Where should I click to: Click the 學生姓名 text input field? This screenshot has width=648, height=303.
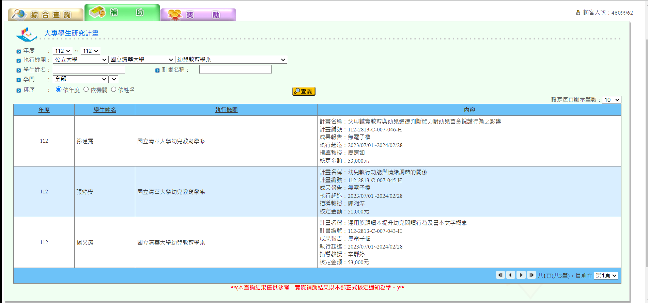pyautogui.click(x=89, y=70)
